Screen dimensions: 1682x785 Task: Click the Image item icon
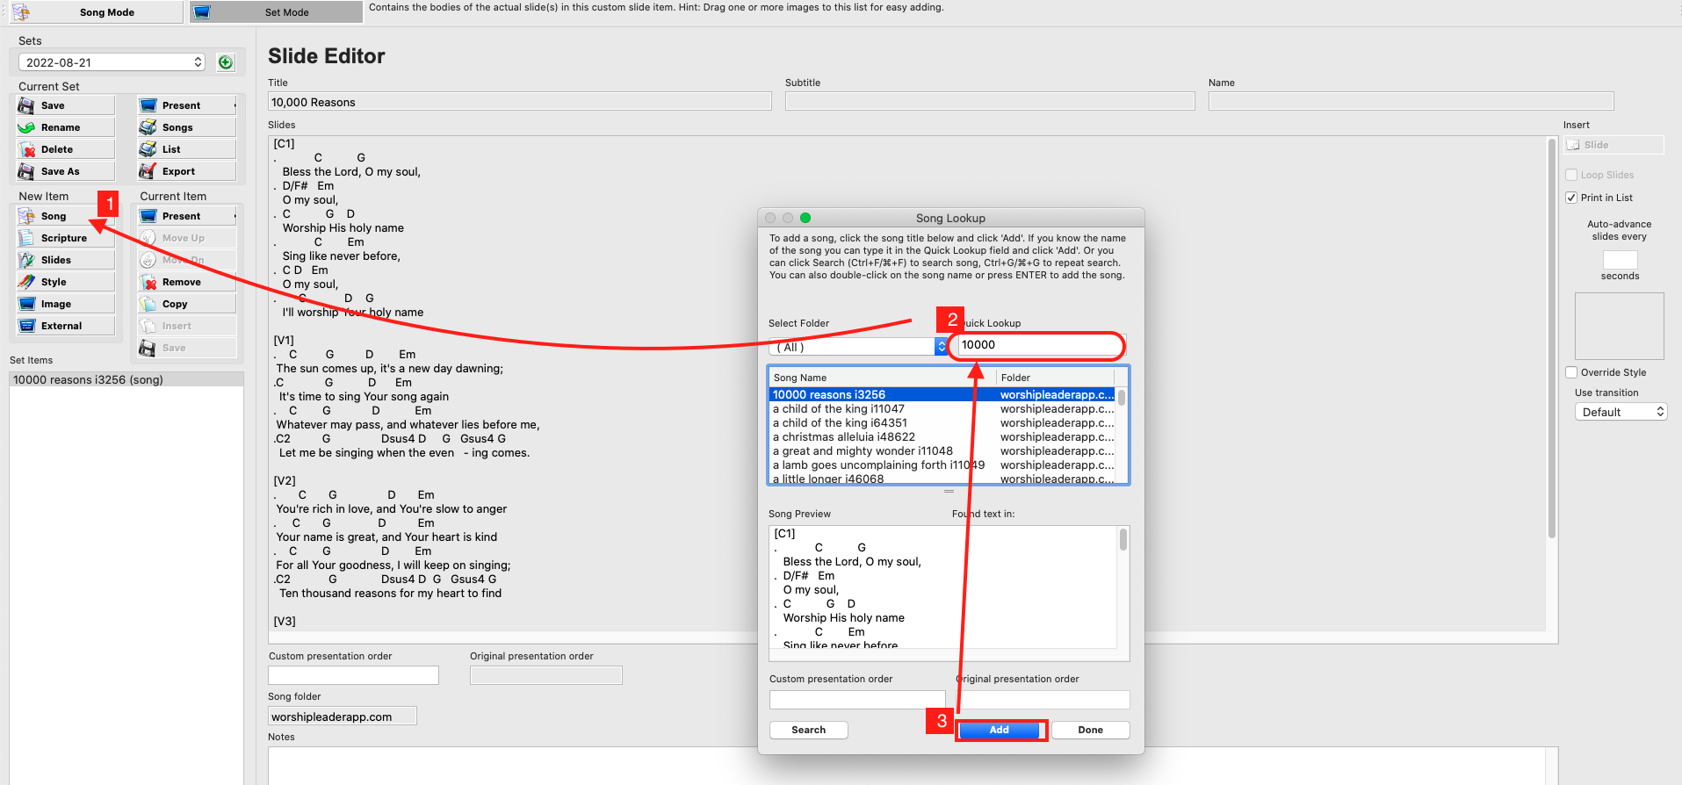[27, 304]
